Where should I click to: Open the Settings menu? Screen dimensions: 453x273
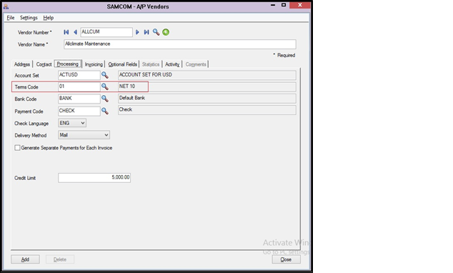pos(29,18)
